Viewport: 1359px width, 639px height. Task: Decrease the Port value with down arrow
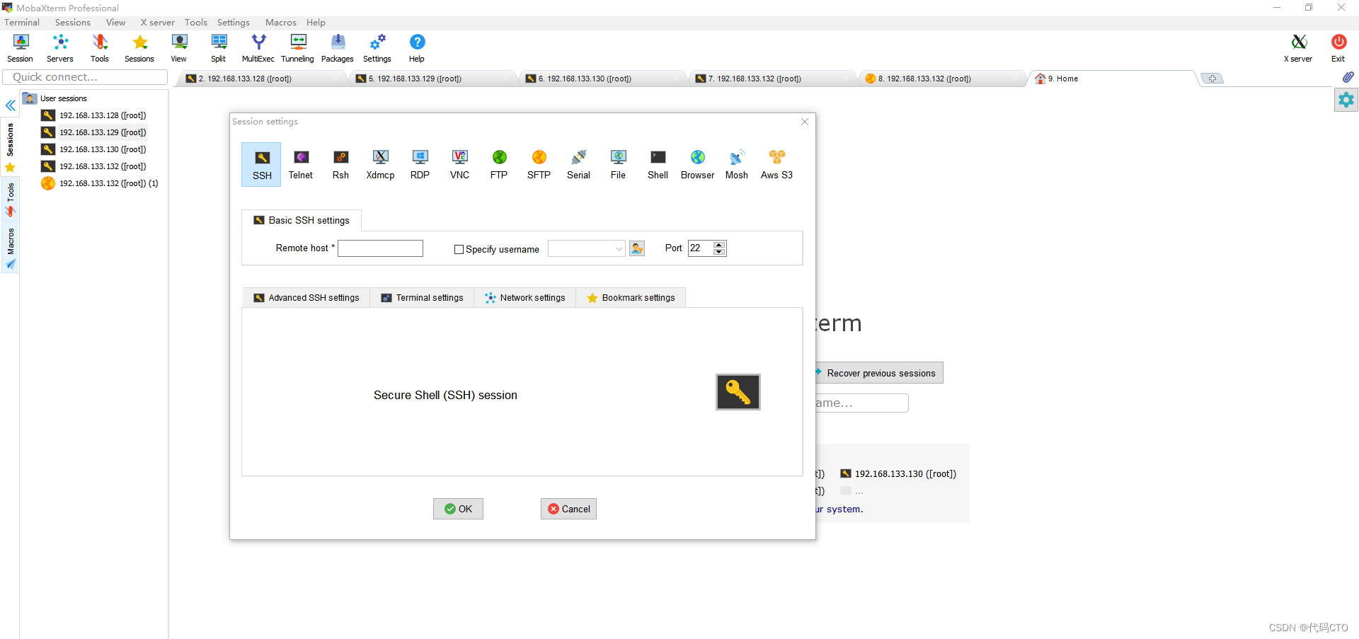(x=720, y=252)
